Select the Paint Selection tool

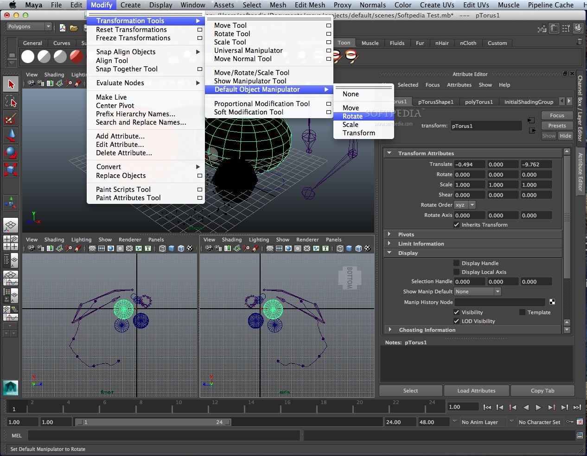11,118
